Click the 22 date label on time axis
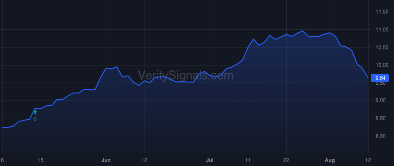The width and height of the screenshot is (394, 166). (x=286, y=160)
